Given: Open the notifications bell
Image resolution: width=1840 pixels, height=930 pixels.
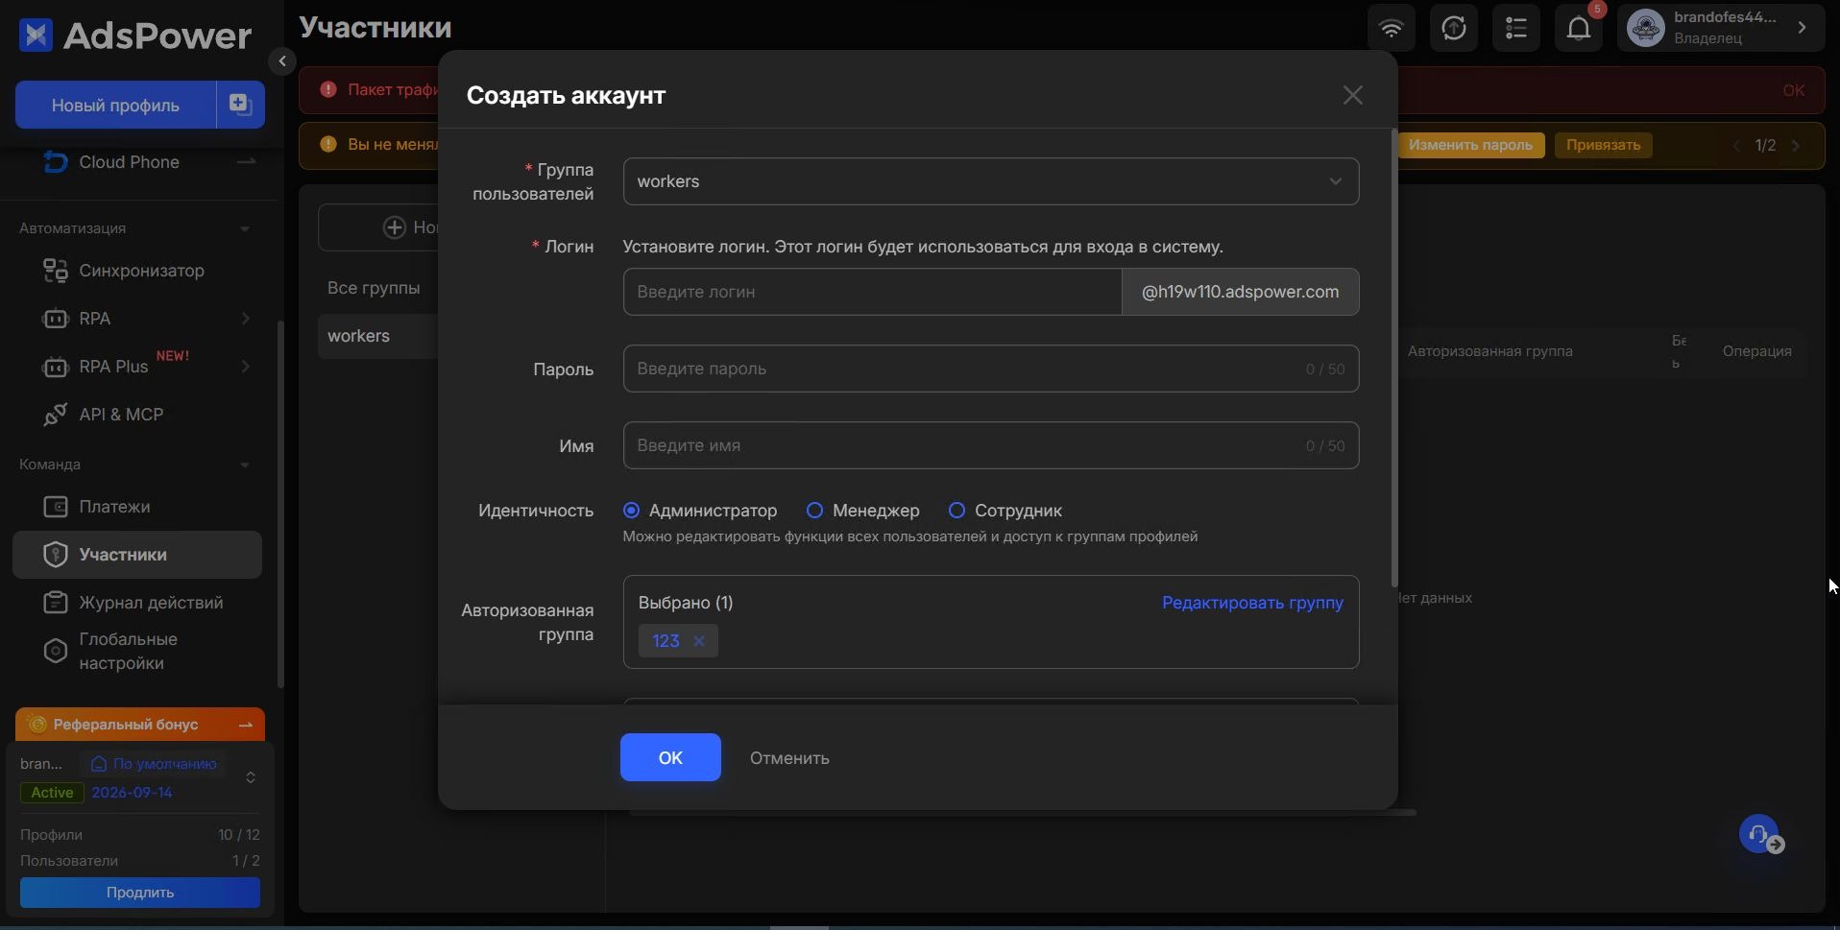Looking at the screenshot, I should click(x=1579, y=28).
